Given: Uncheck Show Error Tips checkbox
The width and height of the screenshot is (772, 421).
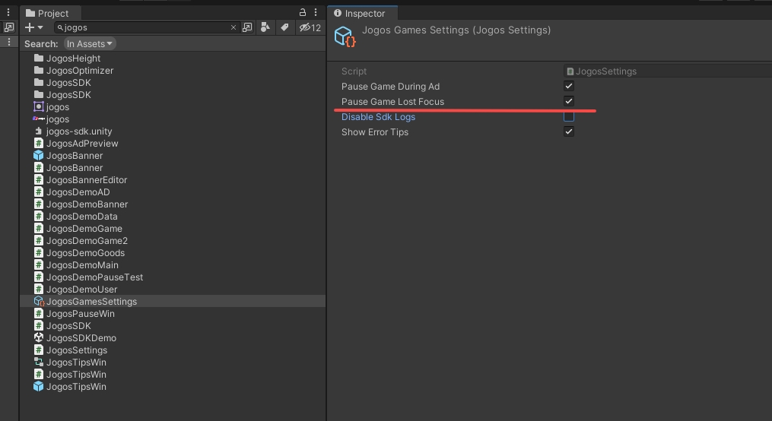Looking at the screenshot, I should click(568, 132).
